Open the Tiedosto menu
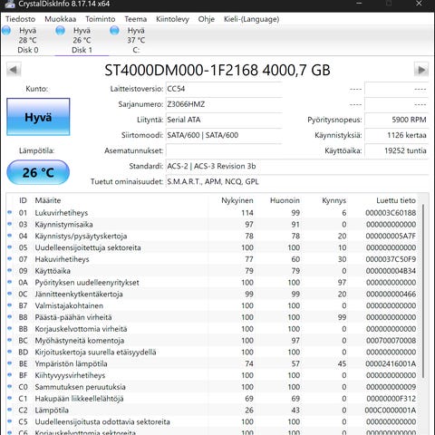Image resolution: width=435 pixels, height=435 pixels. [x=20, y=19]
